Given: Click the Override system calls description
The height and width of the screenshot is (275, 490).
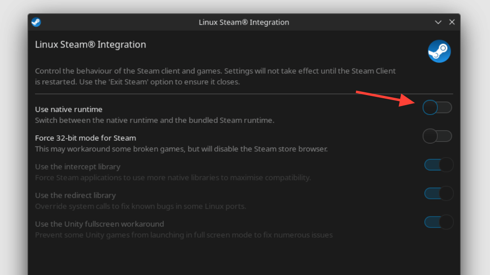Looking at the screenshot, I should pyautogui.click(x=140, y=206).
